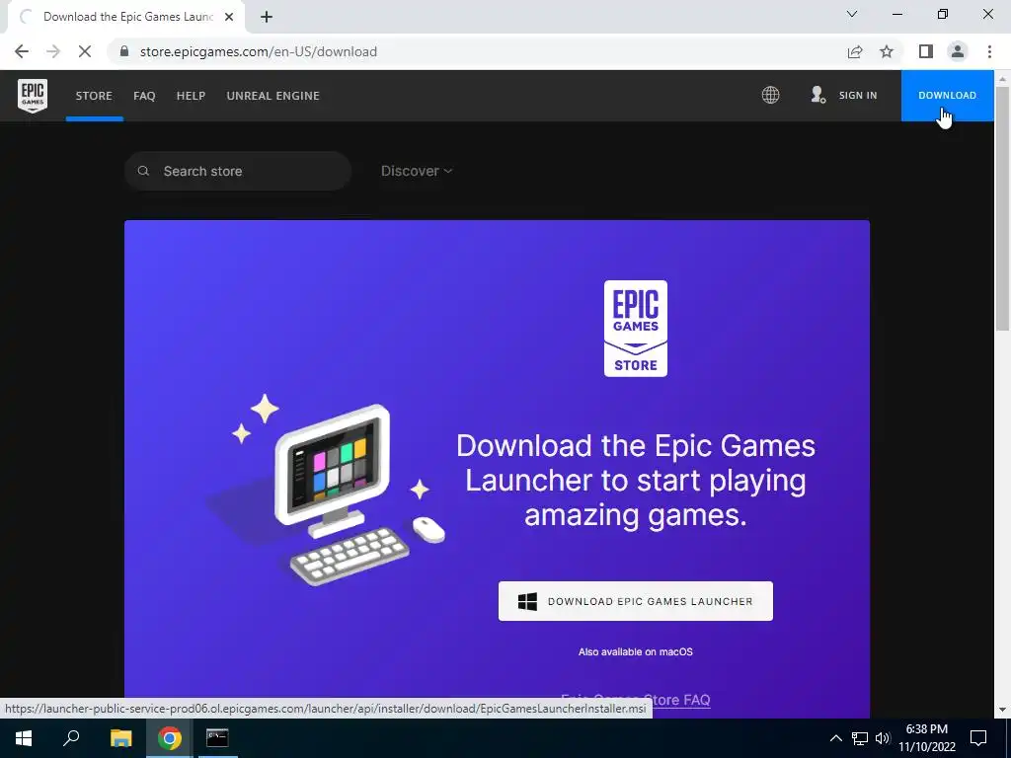Click the blue DOWNLOAD button
The width and height of the screenshot is (1011, 758).
[947, 96]
